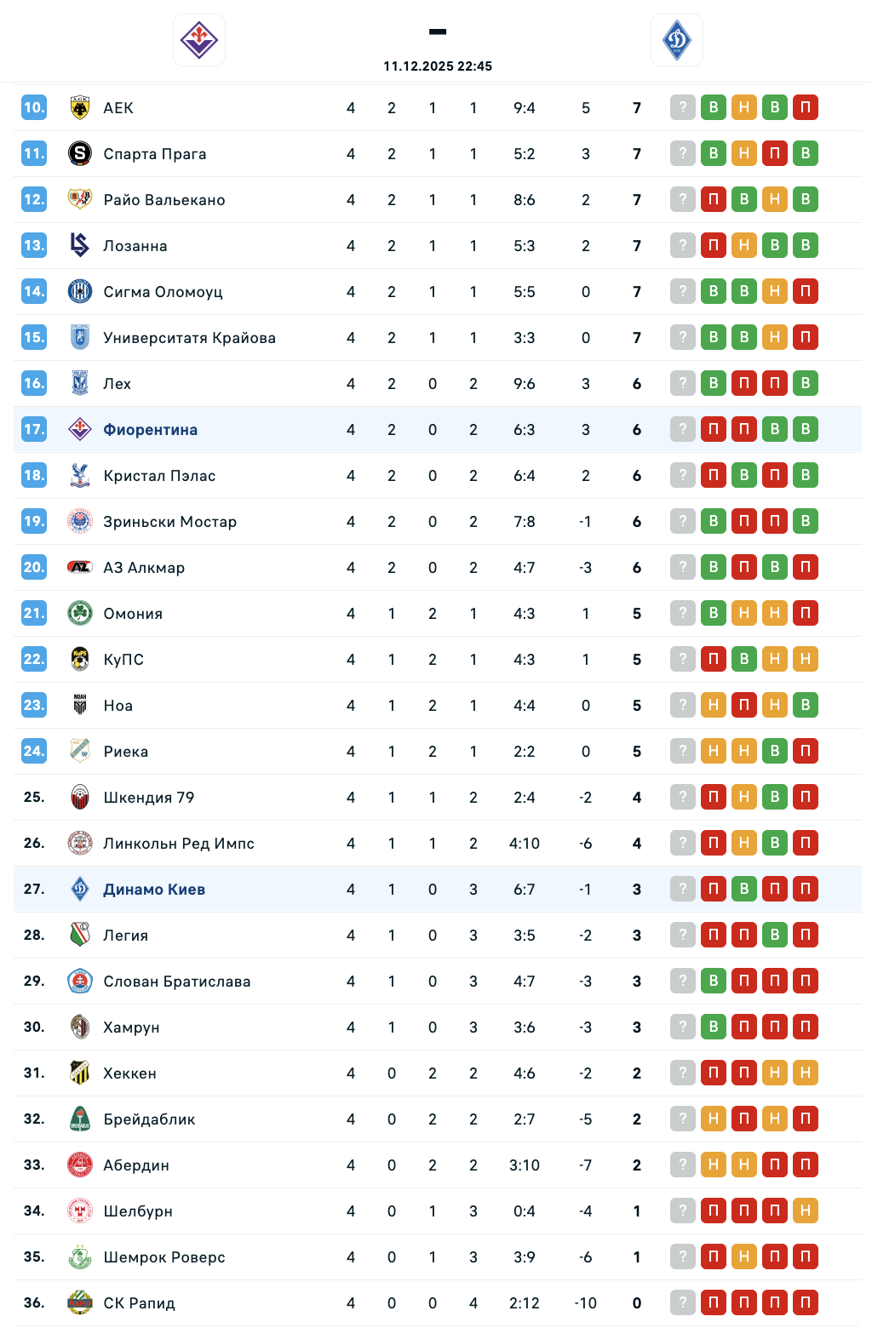Viewport: 872px width, 1328px height.
Task: Click the Райо Вальекано team name
Action: pyautogui.click(x=164, y=200)
